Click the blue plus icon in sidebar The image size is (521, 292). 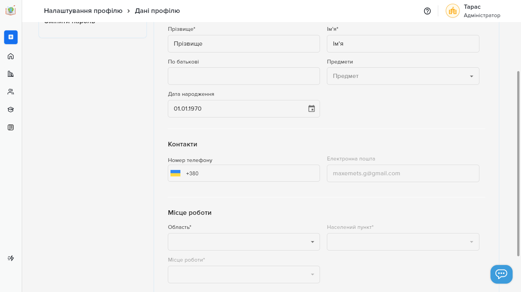click(11, 37)
